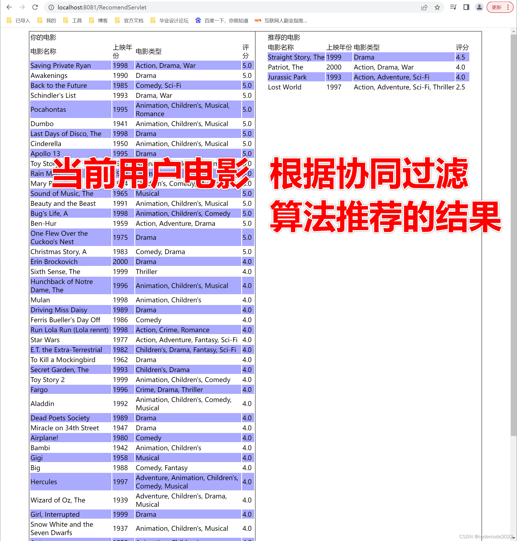Click the share page icon
The width and height of the screenshot is (517, 541).
424,7
